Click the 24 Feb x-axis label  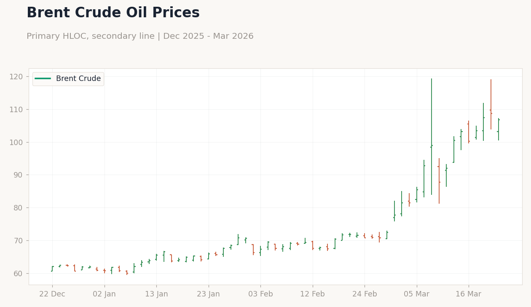365,294
